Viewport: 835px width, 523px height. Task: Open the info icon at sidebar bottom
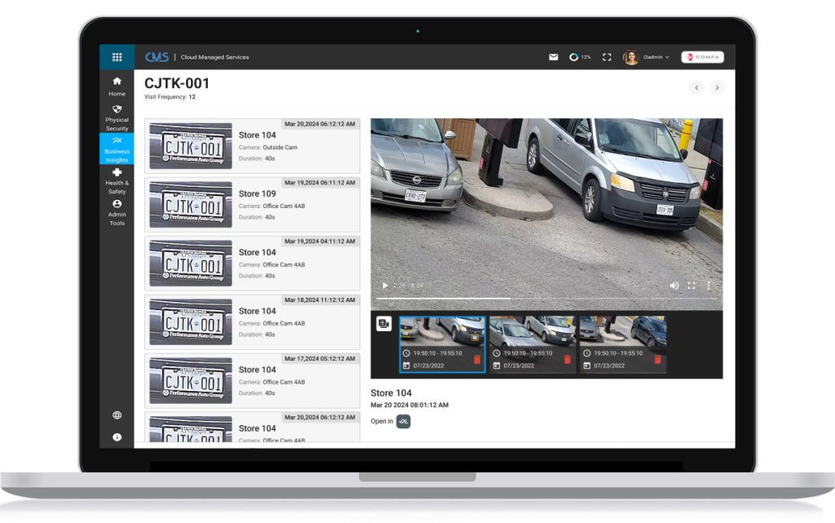pyautogui.click(x=117, y=437)
